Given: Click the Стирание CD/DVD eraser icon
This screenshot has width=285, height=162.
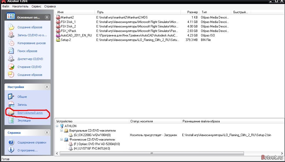Looking at the screenshot, I should click(x=11, y=67).
